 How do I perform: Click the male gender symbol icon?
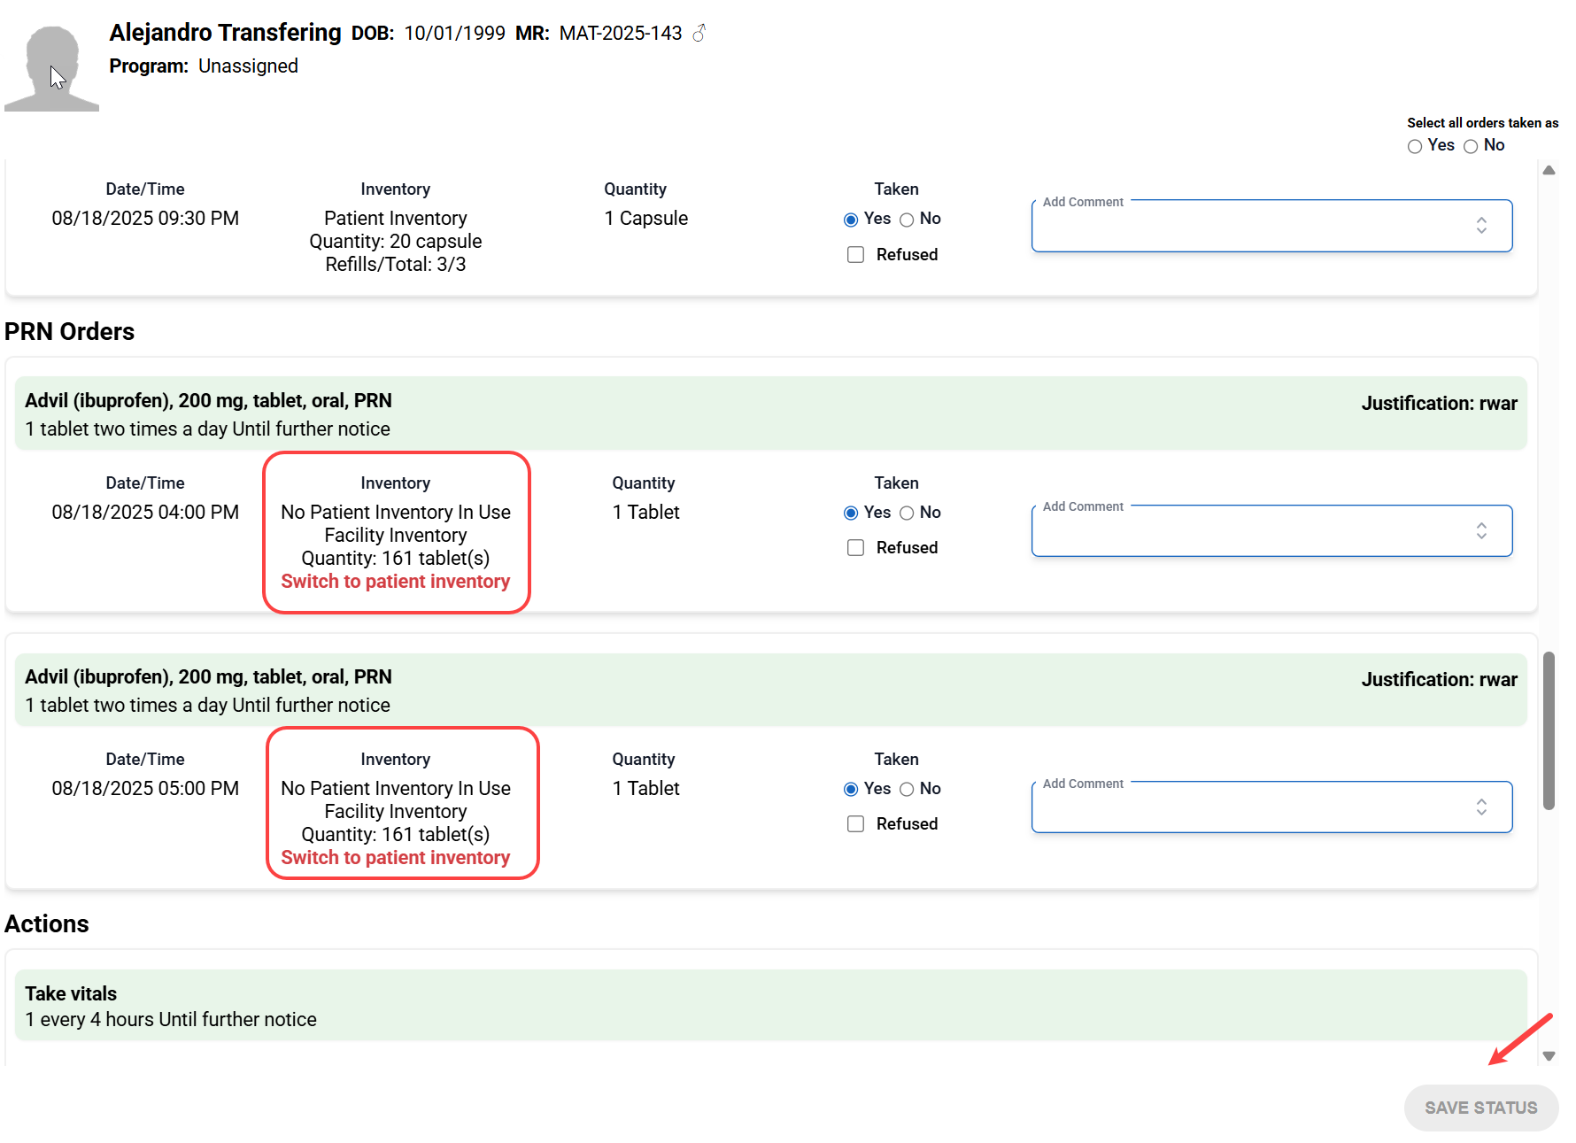699,34
